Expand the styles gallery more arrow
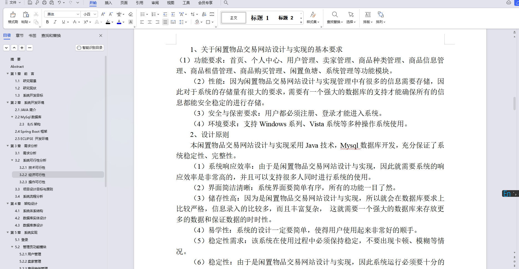 [x=301, y=23]
